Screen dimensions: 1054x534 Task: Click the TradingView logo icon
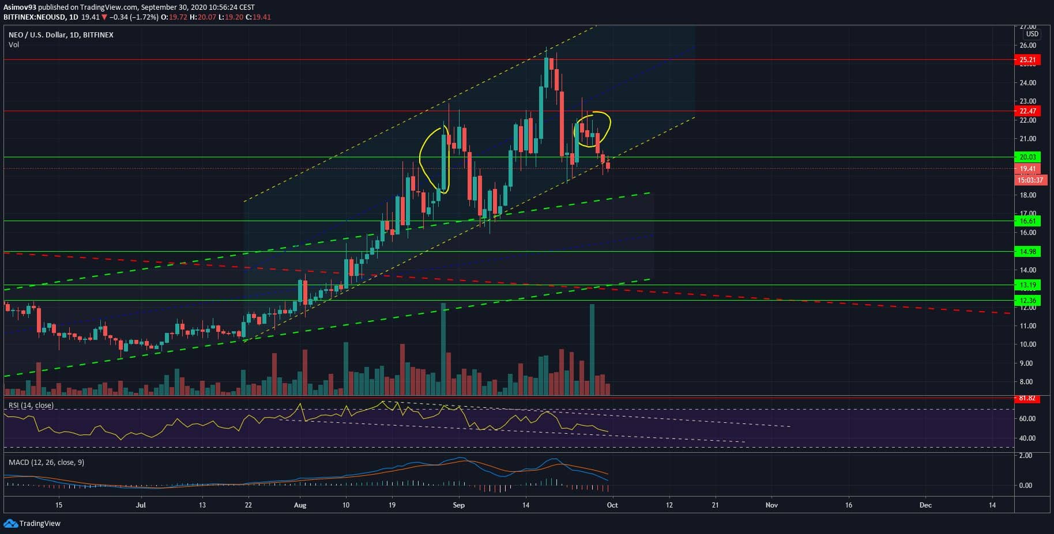[x=10, y=523]
